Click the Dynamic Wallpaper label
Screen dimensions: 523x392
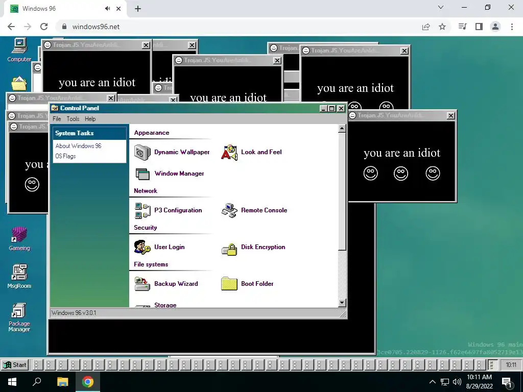pos(182,152)
